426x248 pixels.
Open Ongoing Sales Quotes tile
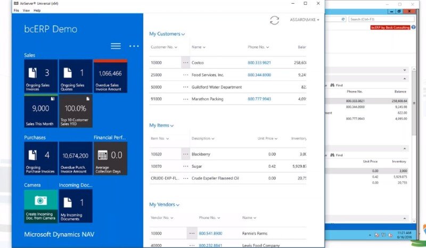coord(75,76)
